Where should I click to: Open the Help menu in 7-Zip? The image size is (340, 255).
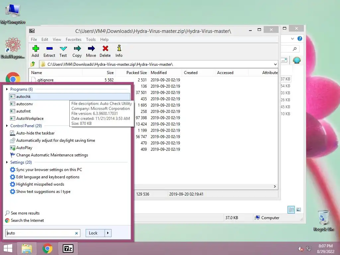click(104, 40)
